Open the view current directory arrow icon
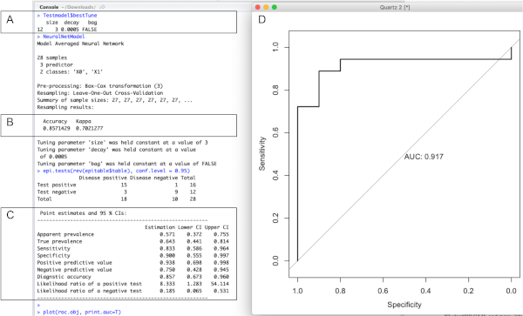The height and width of the screenshot is (316, 523). 103,7
